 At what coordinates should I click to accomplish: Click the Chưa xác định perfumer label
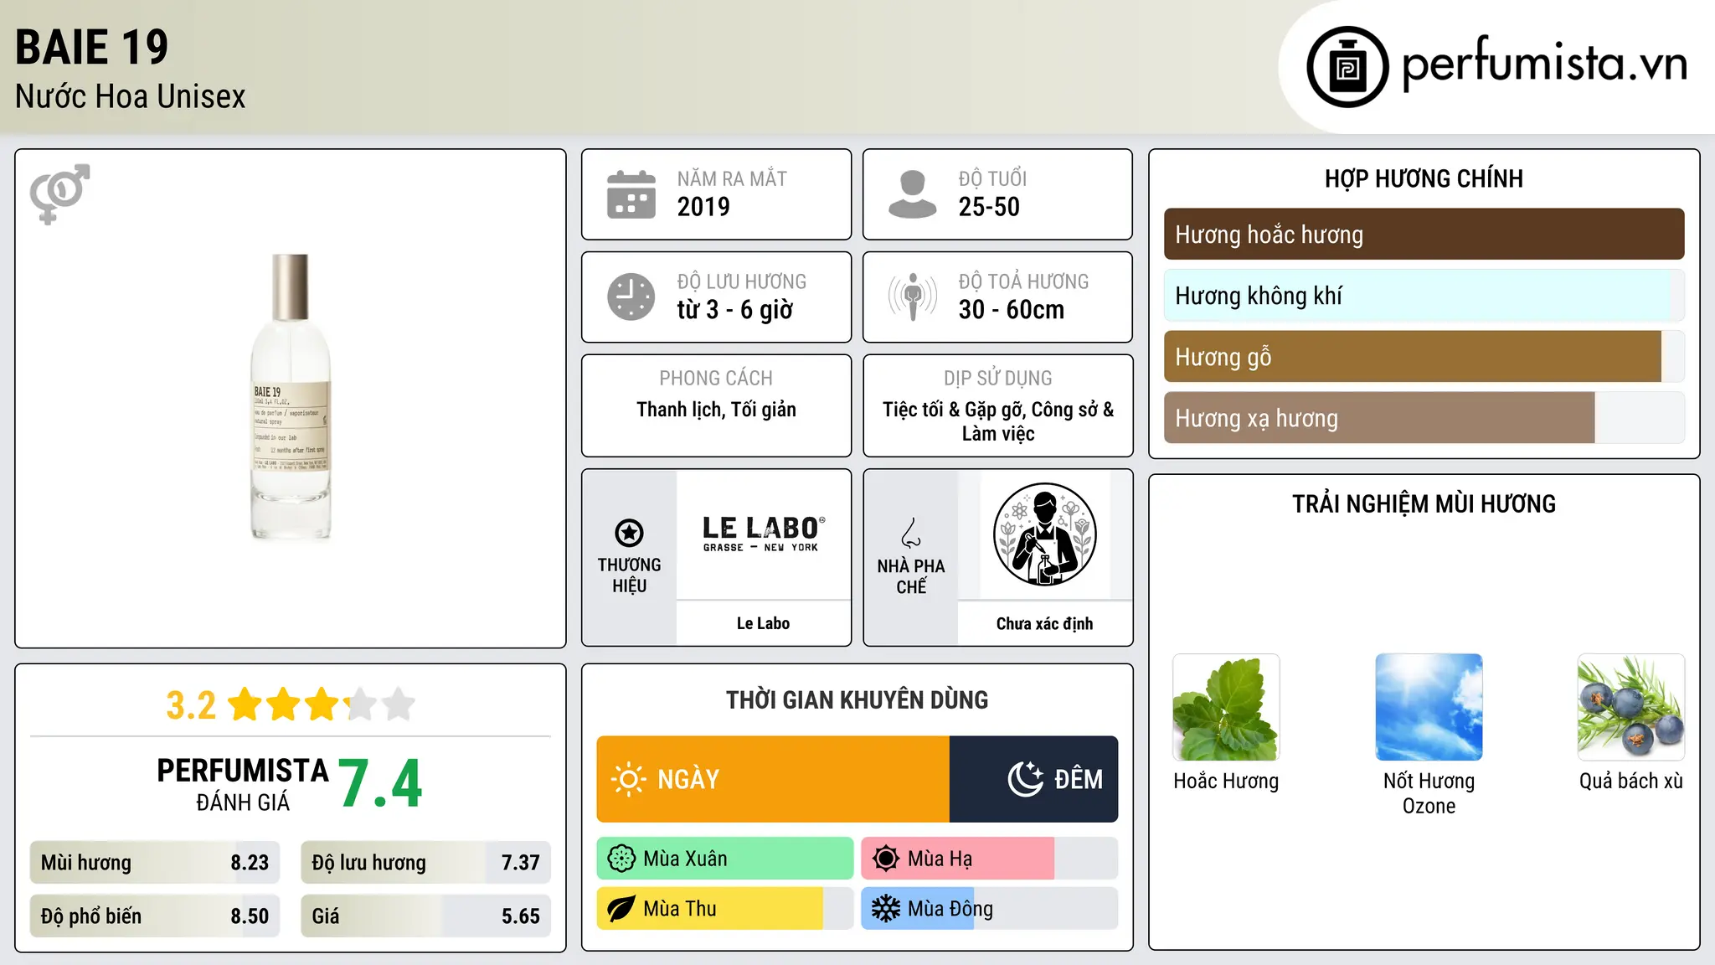(x=1044, y=623)
